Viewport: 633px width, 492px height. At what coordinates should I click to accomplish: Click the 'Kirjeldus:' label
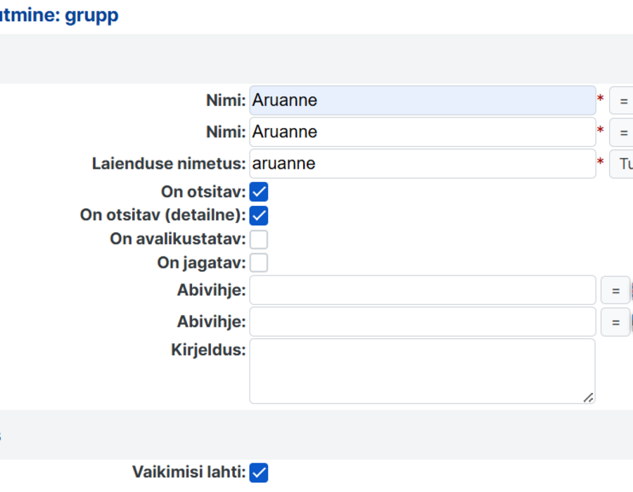(208, 349)
